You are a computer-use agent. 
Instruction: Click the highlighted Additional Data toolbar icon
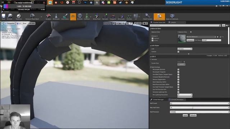tap(159, 17)
